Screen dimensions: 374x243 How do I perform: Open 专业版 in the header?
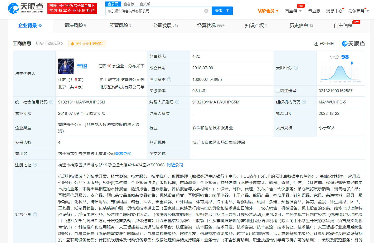314,11
